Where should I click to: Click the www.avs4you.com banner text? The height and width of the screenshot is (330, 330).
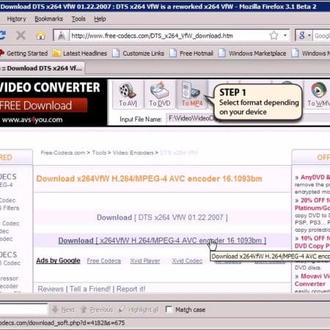(x=32, y=120)
